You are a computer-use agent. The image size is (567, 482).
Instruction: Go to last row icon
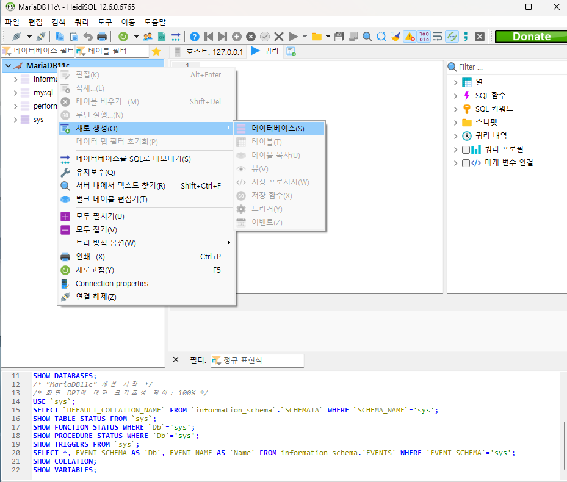coord(223,37)
